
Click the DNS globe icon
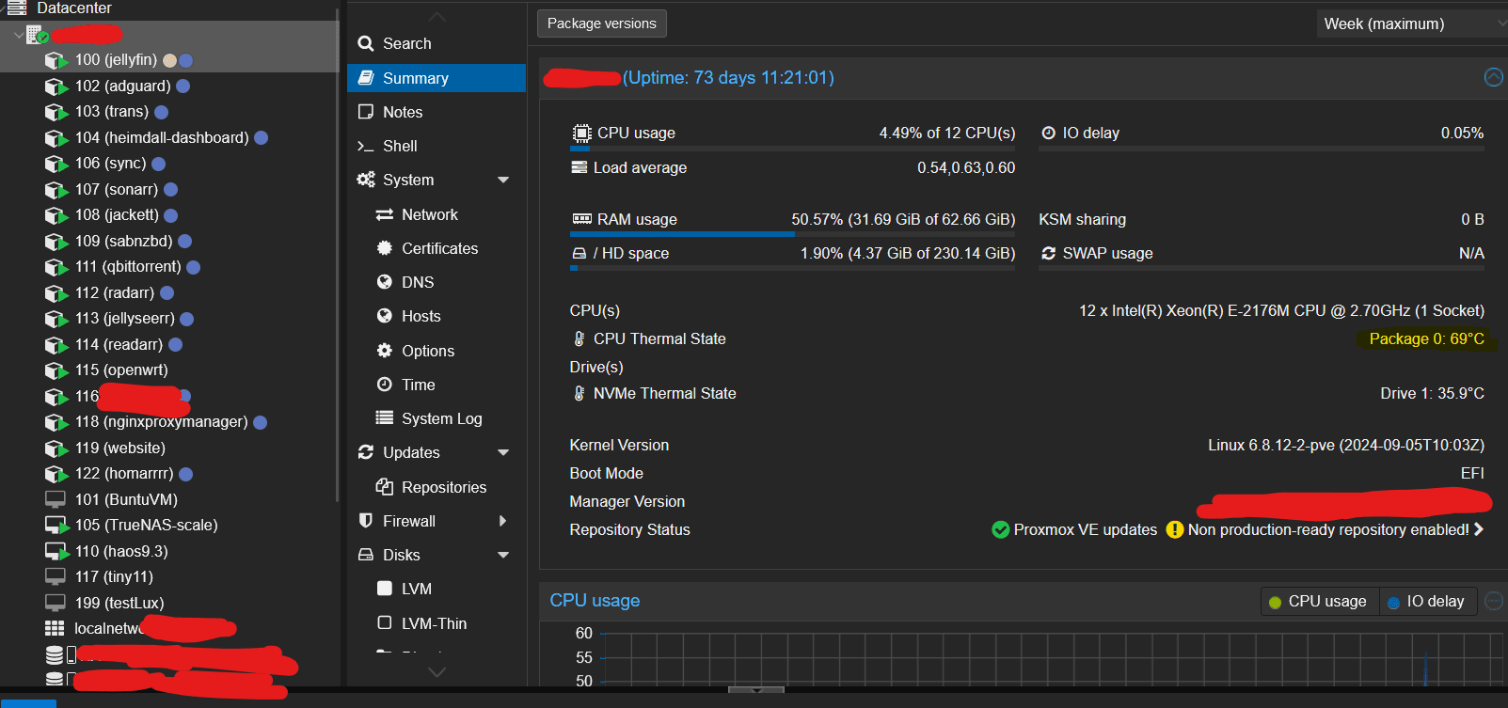point(384,282)
